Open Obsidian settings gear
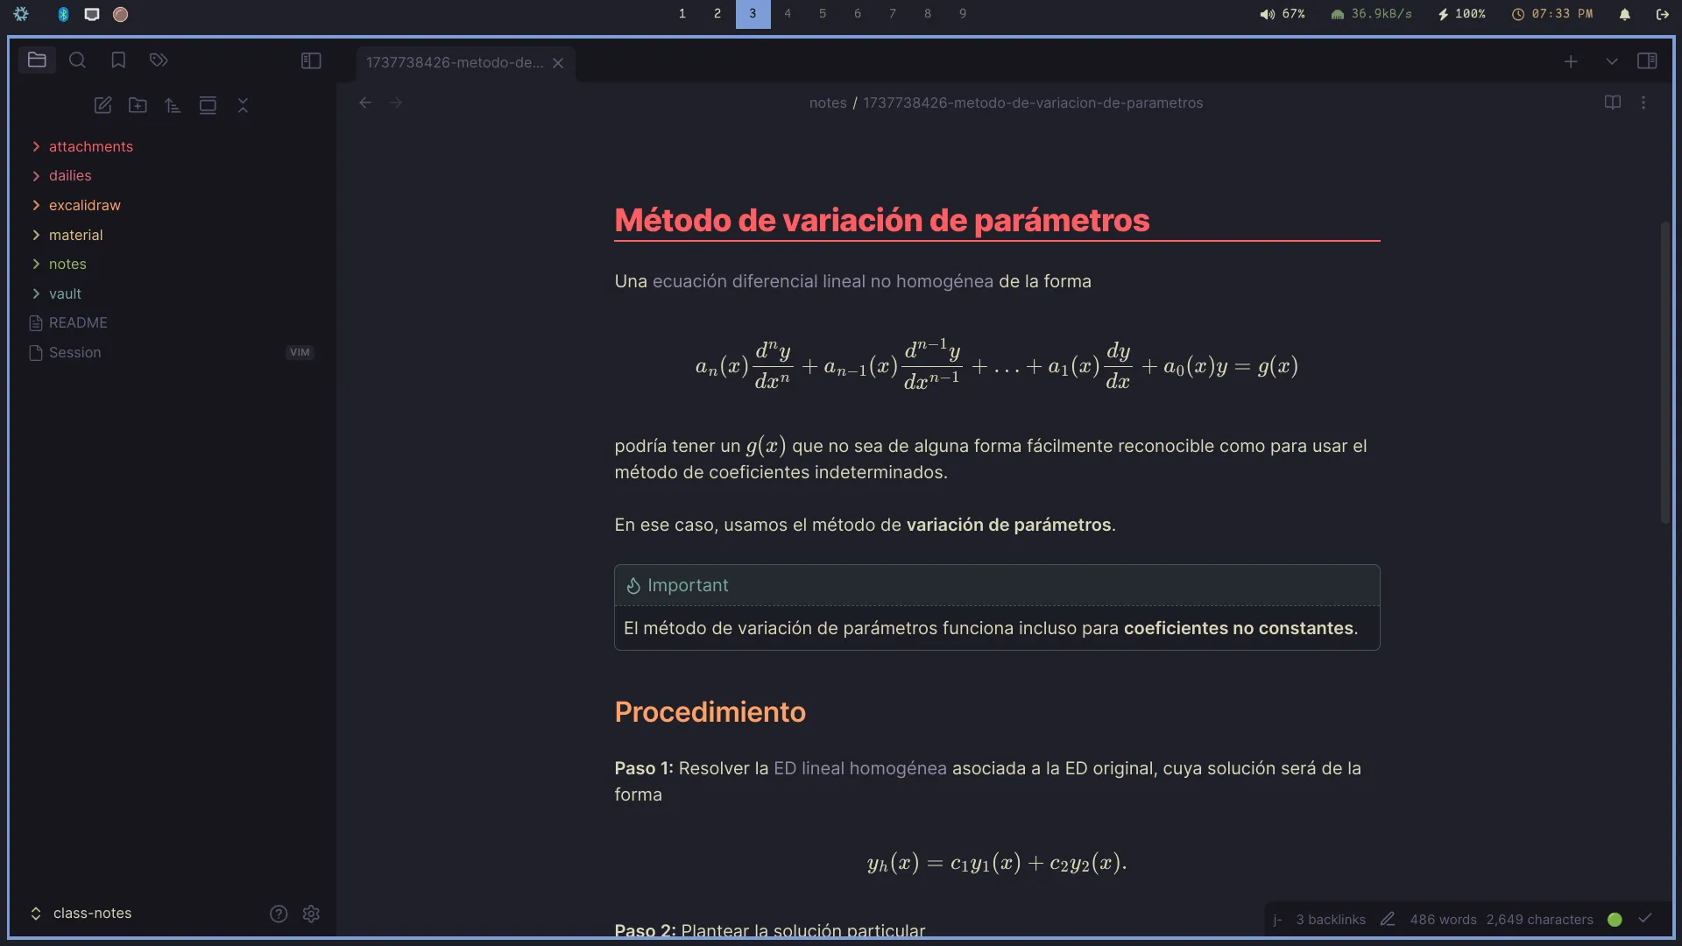1682x946 pixels. click(311, 914)
